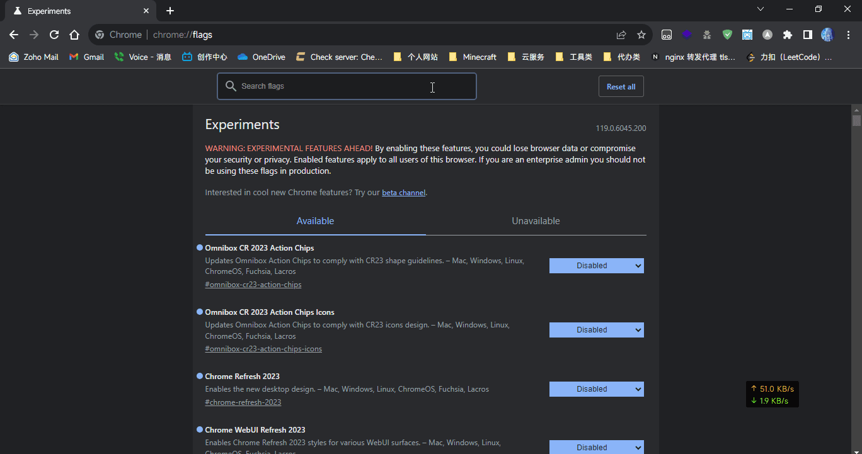This screenshot has width=862, height=454.
Task: Open the gray spy figure extension
Action: pos(707,35)
